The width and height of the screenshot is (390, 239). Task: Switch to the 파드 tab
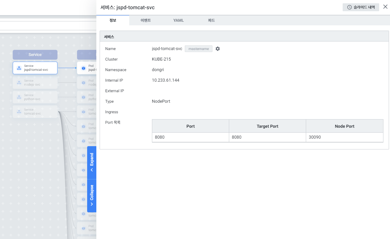click(x=211, y=20)
